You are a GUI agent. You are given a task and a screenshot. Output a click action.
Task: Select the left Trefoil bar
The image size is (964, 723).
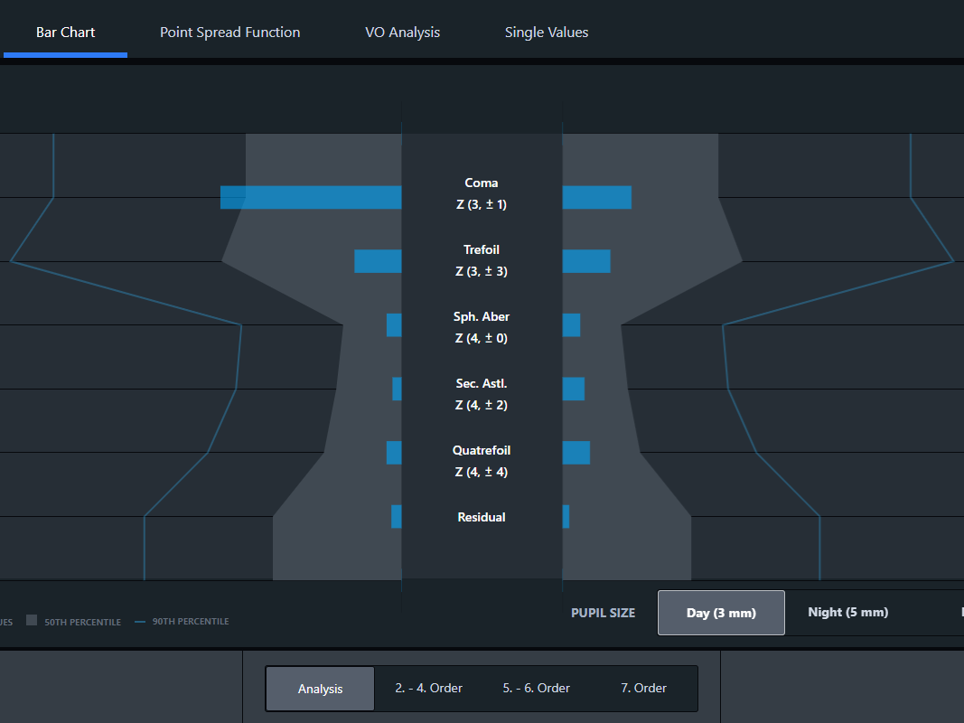[378, 261]
